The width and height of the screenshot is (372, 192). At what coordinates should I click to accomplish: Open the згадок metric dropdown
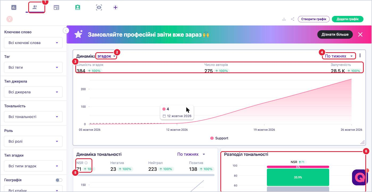point(106,56)
